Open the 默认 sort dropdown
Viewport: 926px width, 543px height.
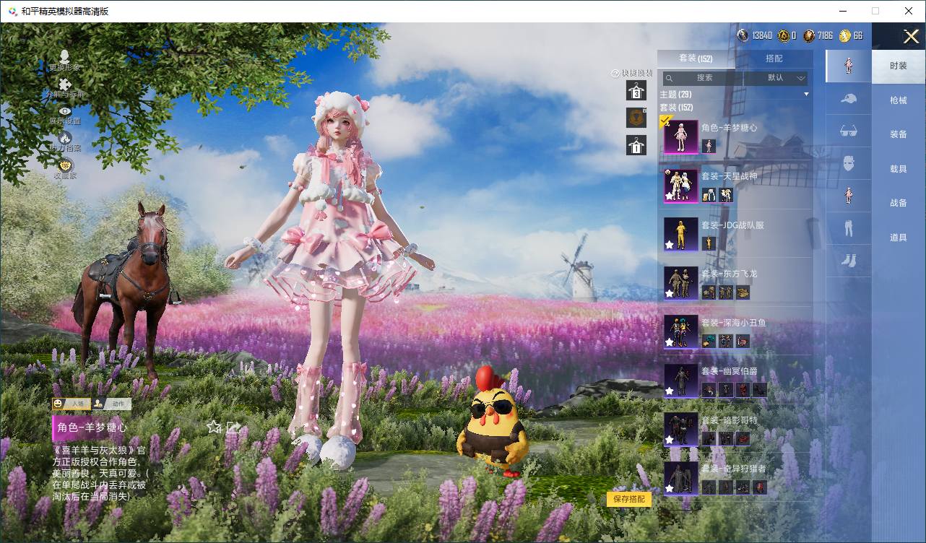776,78
